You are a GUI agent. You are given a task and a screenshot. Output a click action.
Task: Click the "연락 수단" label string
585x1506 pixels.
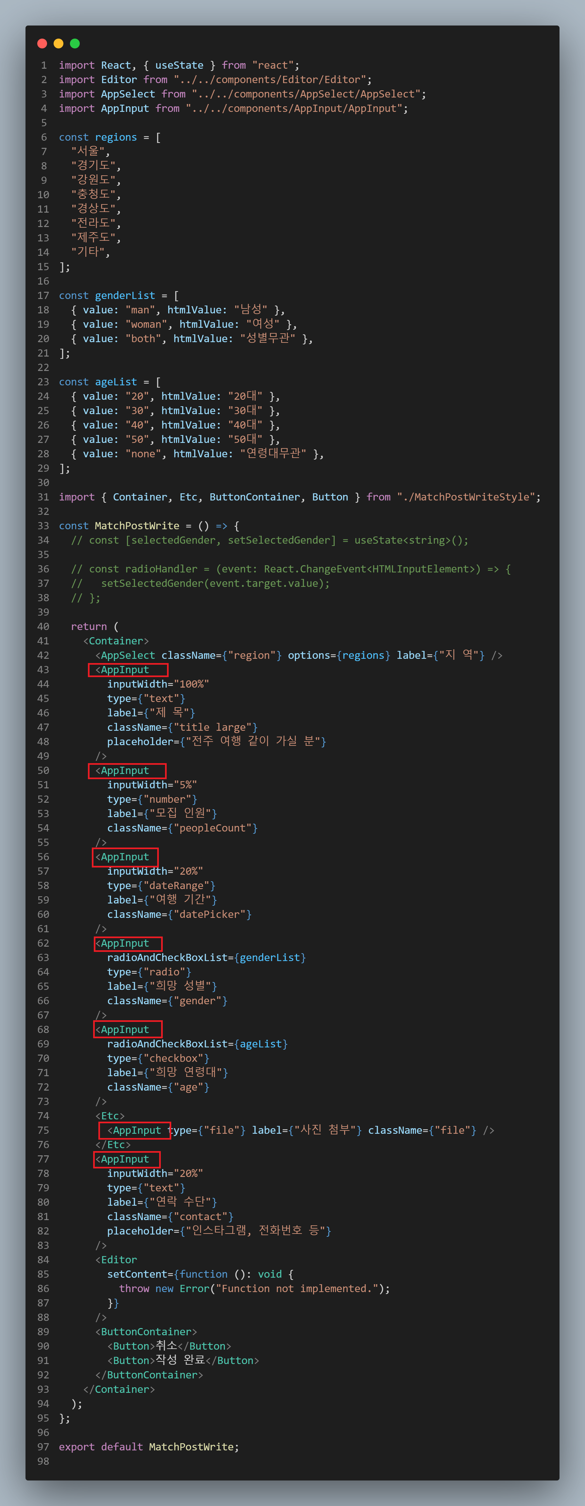pyautogui.click(x=180, y=1202)
